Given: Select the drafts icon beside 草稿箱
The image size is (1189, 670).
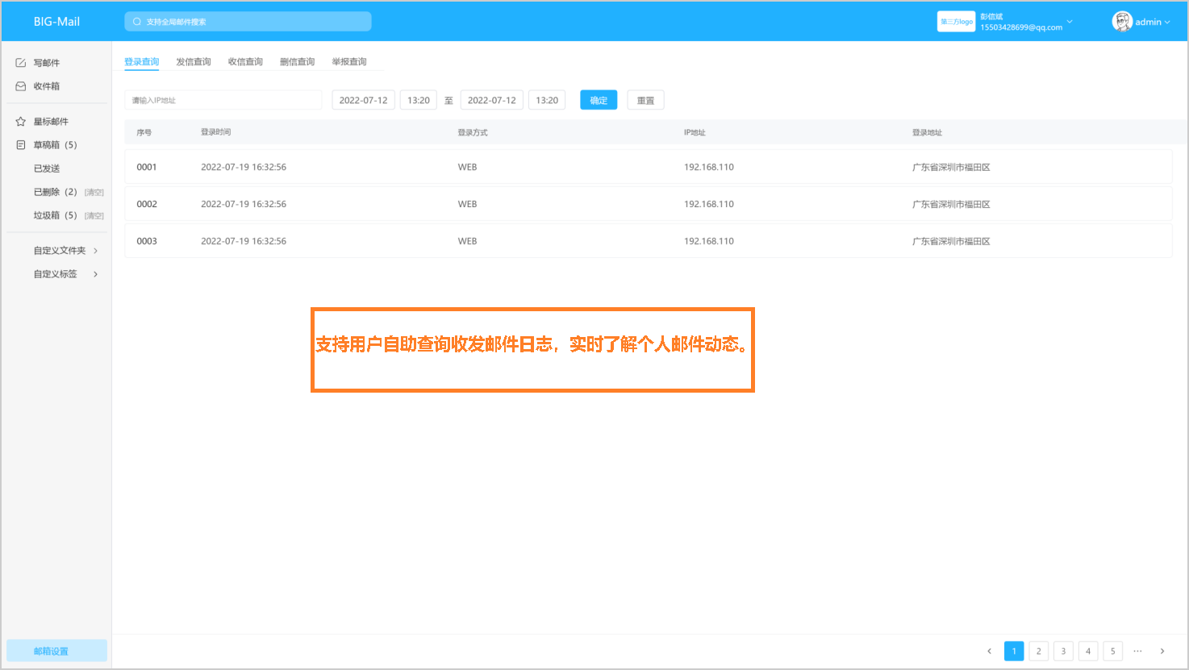Looking at the screenshot, I should [19, 144].
